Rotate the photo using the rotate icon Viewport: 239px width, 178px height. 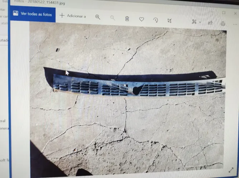(x=156, y=20)
